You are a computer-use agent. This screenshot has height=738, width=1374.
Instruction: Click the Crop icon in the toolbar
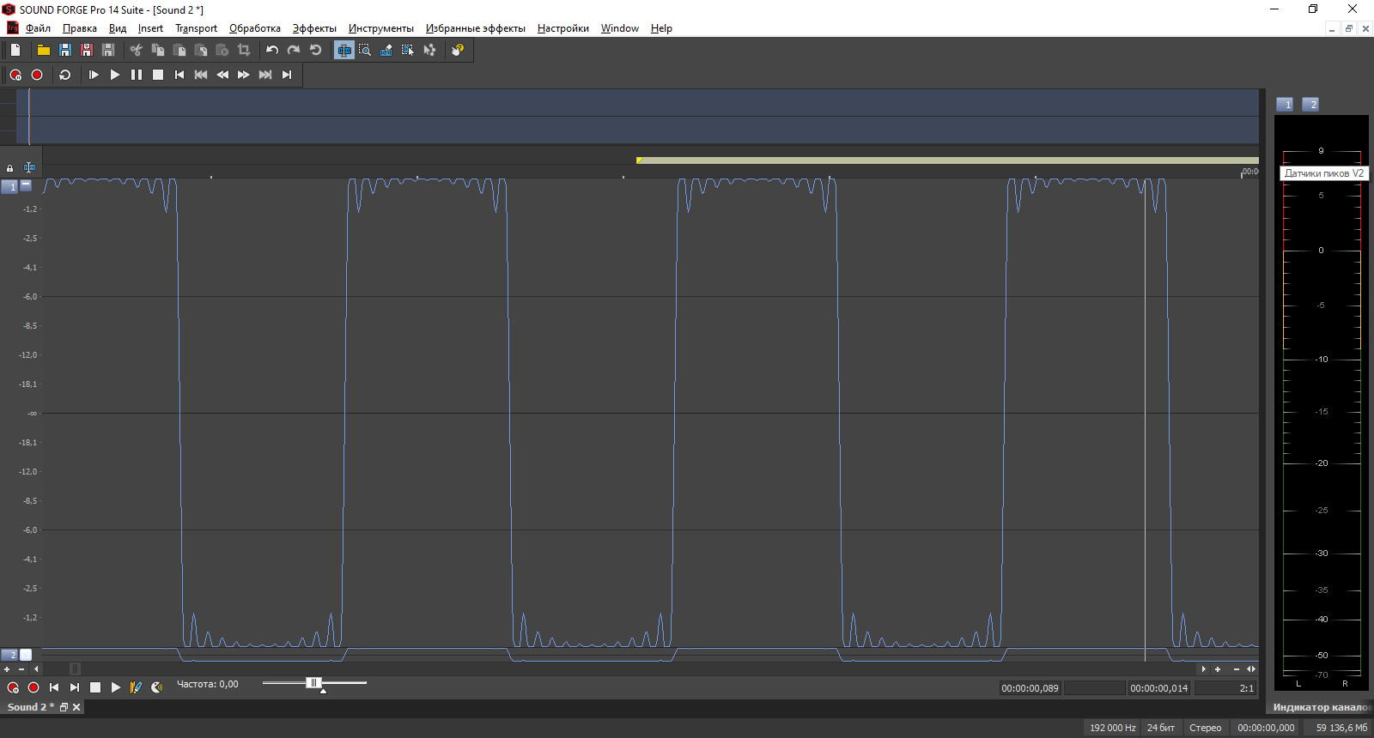(x=244, y=51)
